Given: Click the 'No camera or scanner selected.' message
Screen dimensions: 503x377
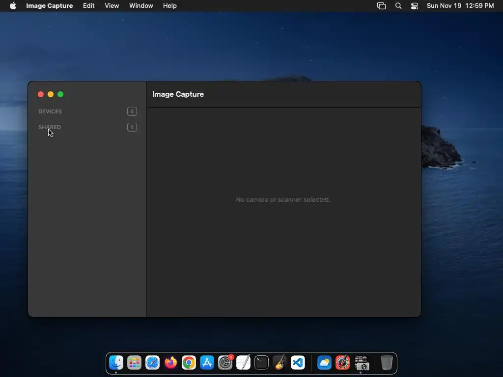Looking at the screenshot, I should coord(283,199).
